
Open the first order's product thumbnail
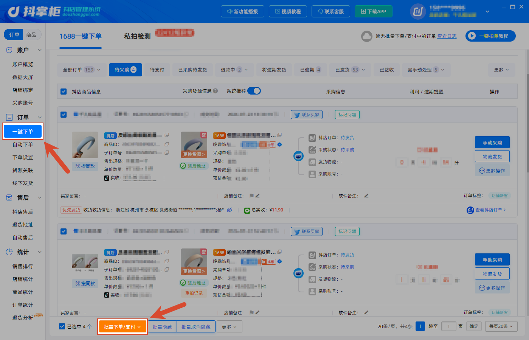click(x=85, y=145)
